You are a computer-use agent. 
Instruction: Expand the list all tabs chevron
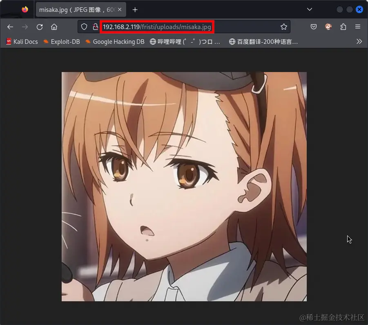tap(310, 9)
